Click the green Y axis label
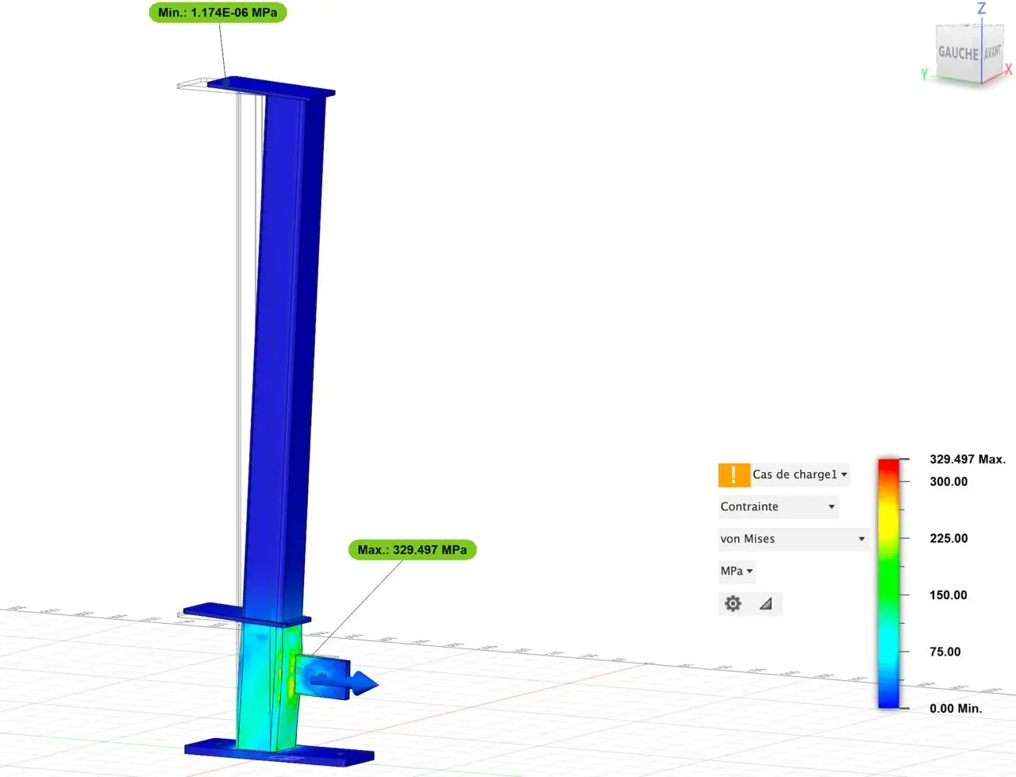Image resolution: width=1016 pixels, height=777 pixels. tap(924, 74)
